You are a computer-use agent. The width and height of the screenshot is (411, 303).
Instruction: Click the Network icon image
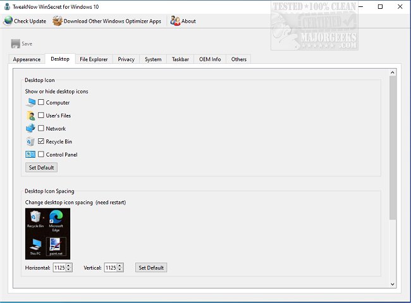point(30,129)
